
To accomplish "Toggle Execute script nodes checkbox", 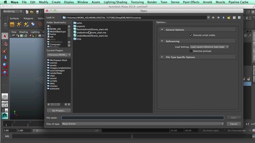I will click(x=191, y=35).
